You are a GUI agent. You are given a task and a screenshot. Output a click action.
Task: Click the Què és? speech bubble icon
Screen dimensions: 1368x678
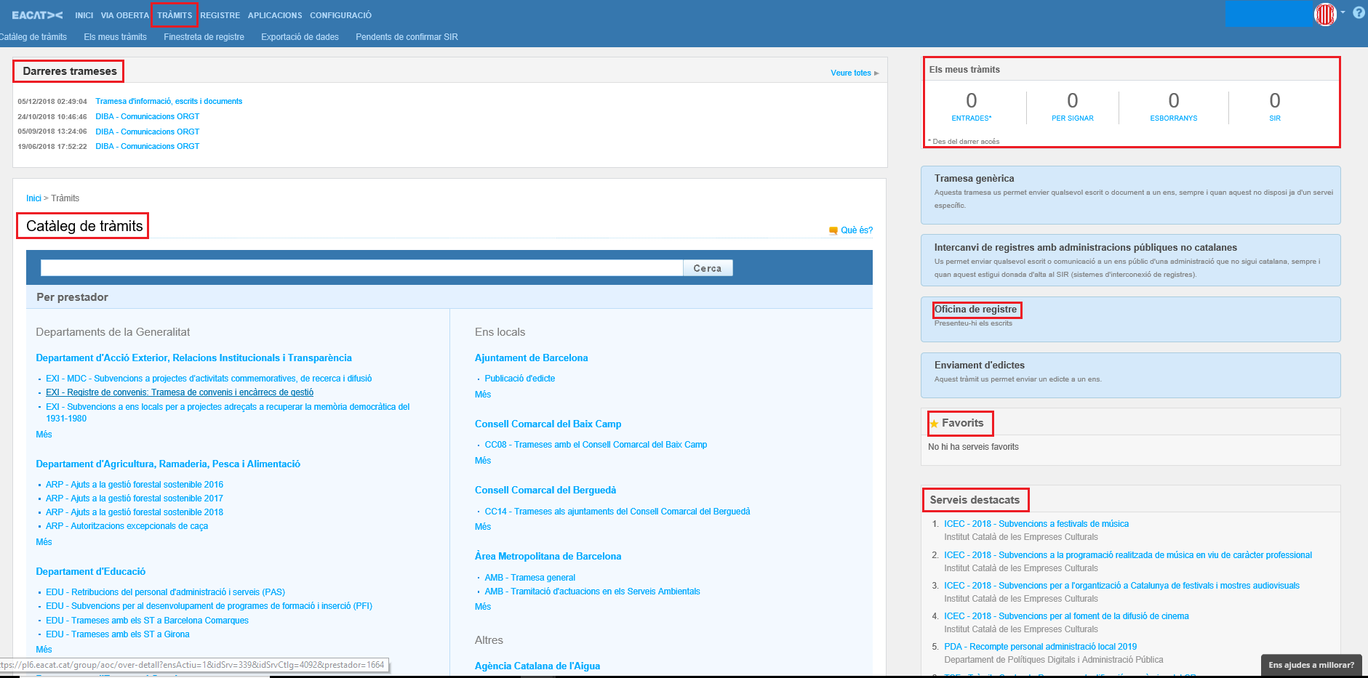tap(833, 230)
